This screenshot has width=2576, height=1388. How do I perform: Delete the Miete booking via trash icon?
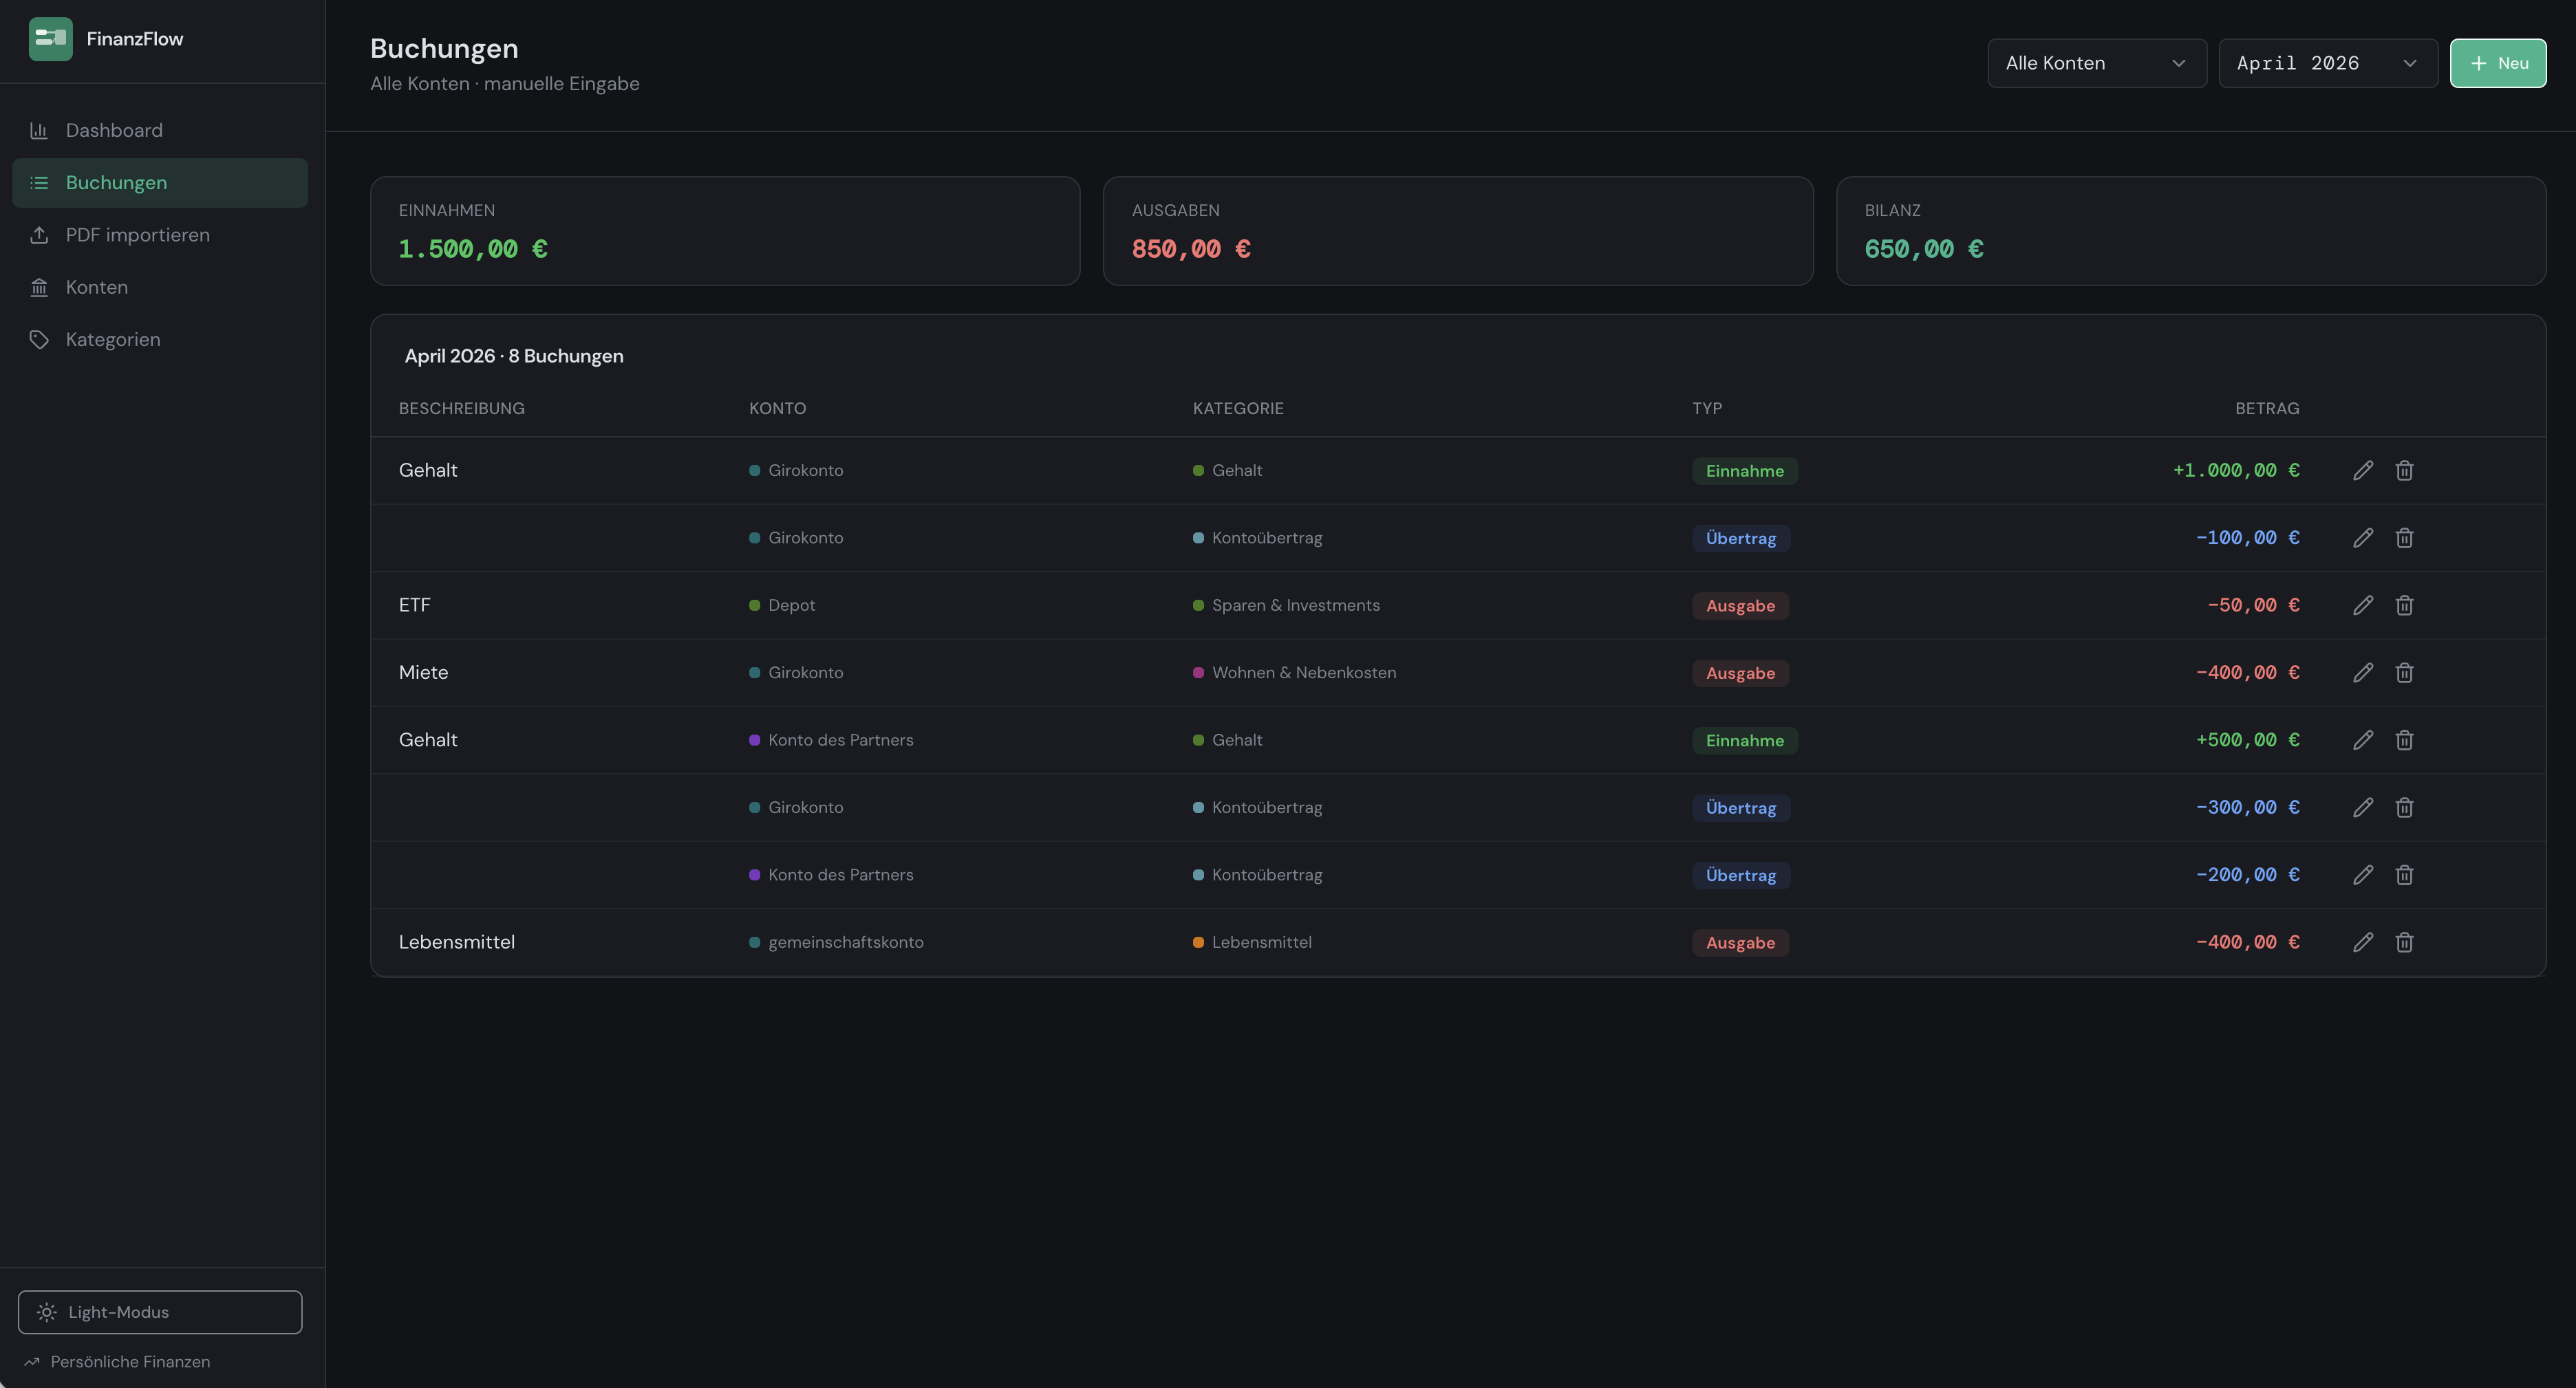(x=2404, y=672)
